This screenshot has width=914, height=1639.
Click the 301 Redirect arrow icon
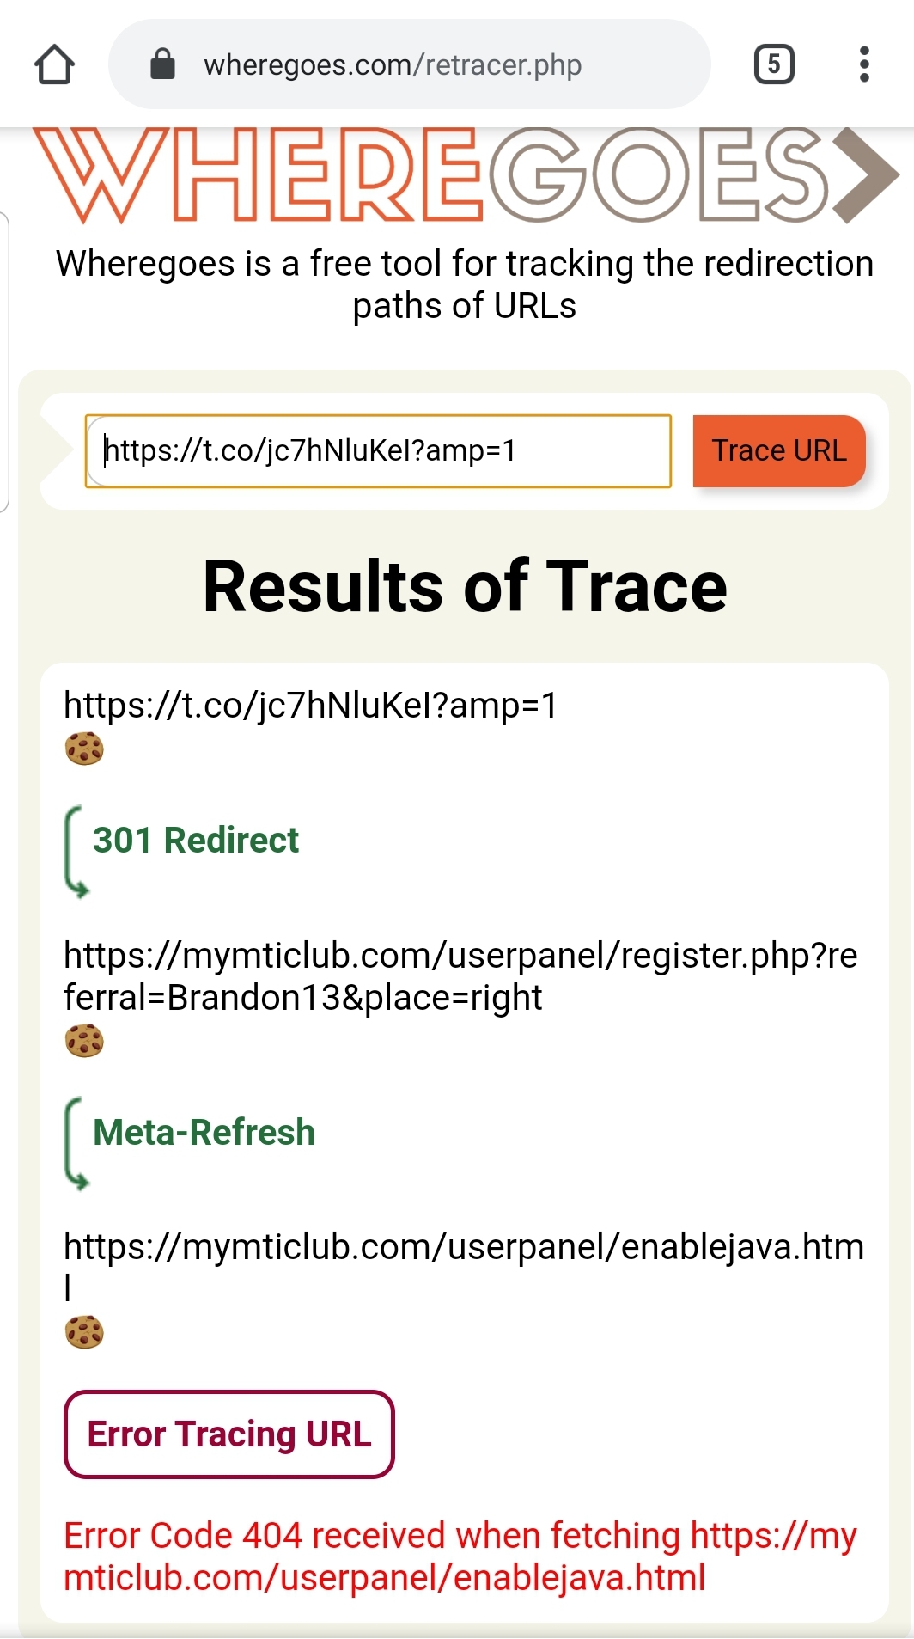pyautogui.click(x=76, y=851)
